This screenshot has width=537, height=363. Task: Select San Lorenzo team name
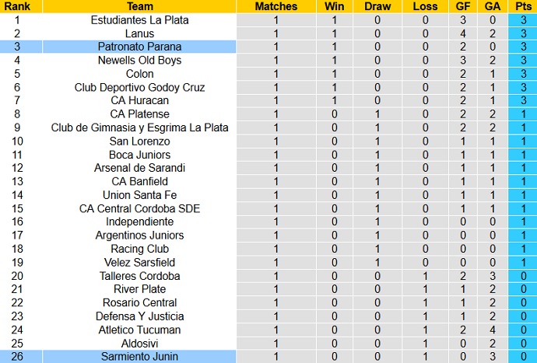point(139,141)
